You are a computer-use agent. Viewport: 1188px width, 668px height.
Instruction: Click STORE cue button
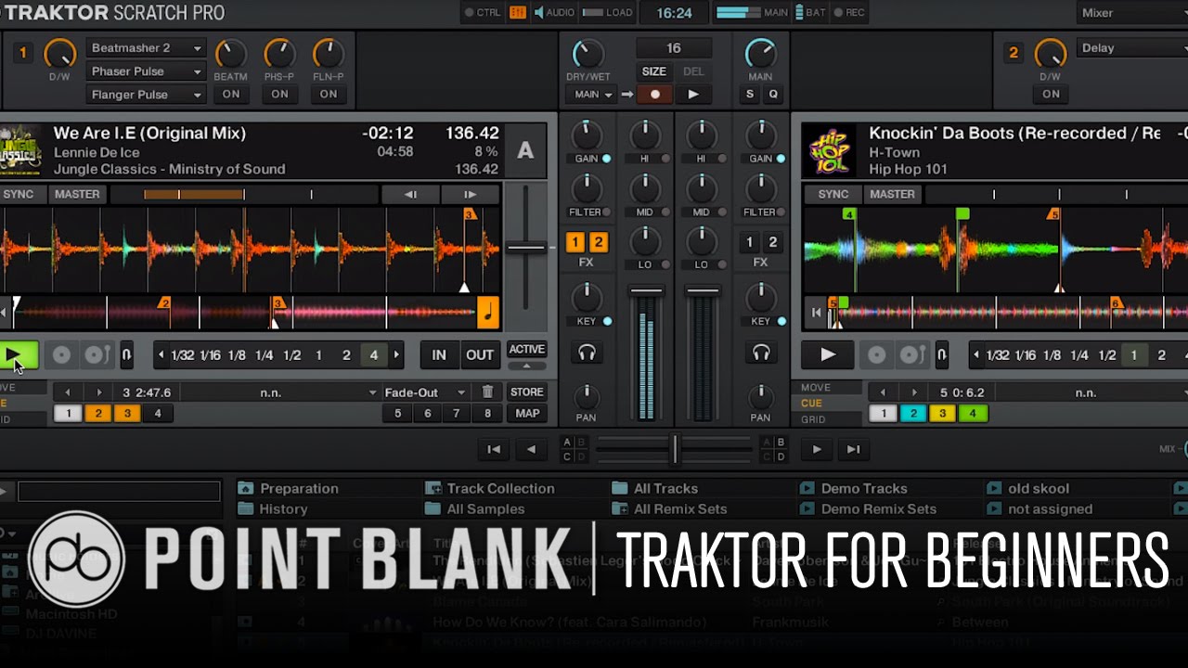[526, 392]
